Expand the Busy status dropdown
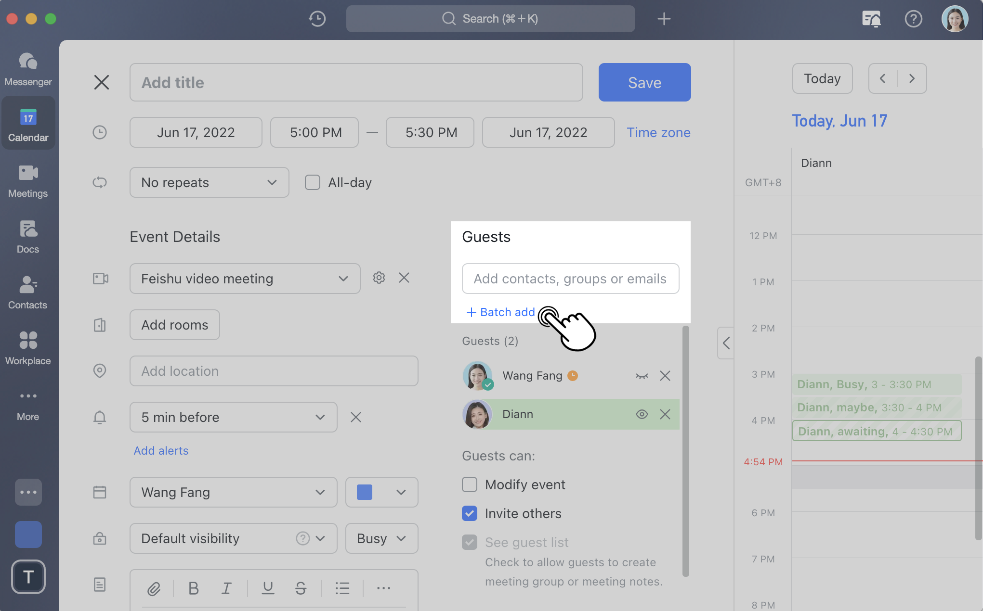This screenshot has height=611, width=983. click(x=381, y=538)
